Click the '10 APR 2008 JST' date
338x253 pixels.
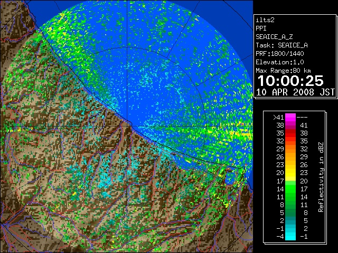point(295,92)
